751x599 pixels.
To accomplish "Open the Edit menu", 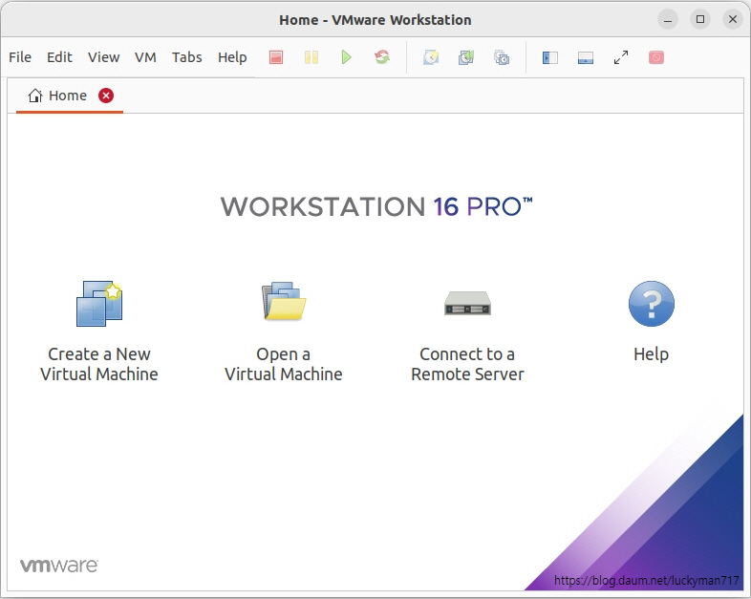I will point(59,57).
